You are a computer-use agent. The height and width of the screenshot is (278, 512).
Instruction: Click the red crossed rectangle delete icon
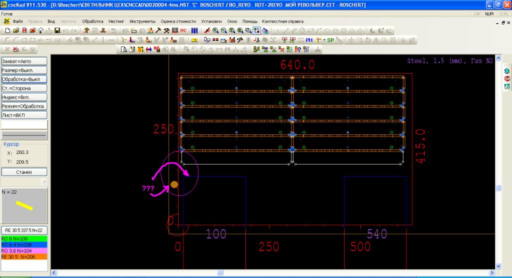pos(15,49)
